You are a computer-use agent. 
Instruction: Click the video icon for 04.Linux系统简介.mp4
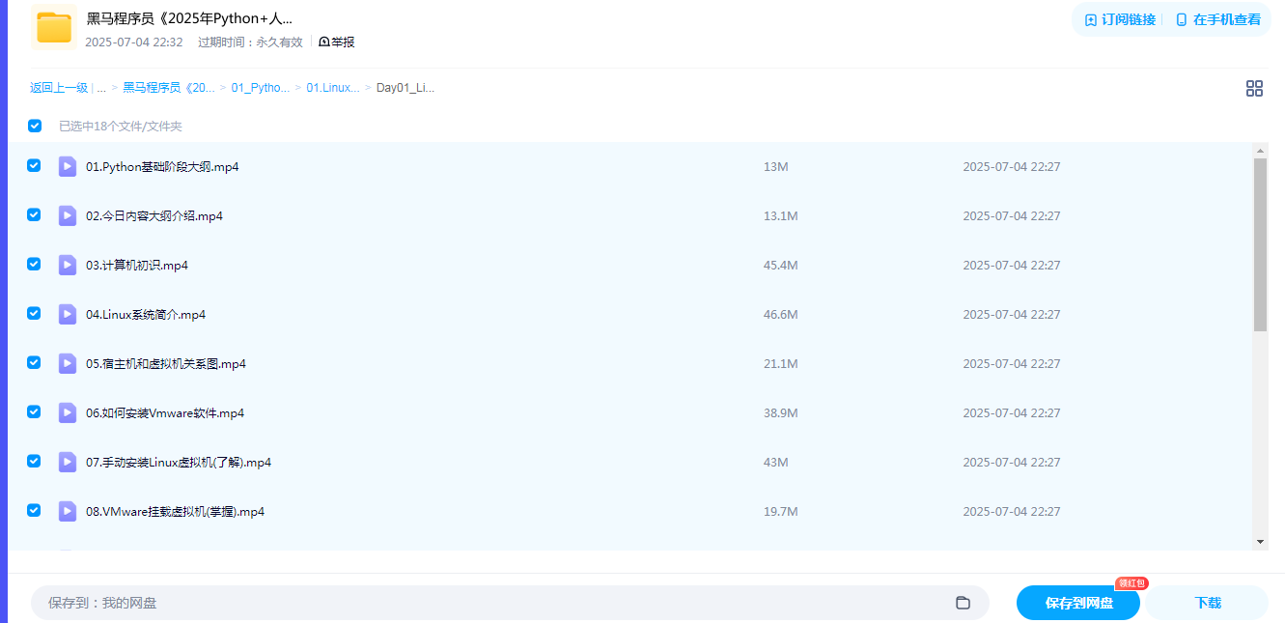[68, 314]
